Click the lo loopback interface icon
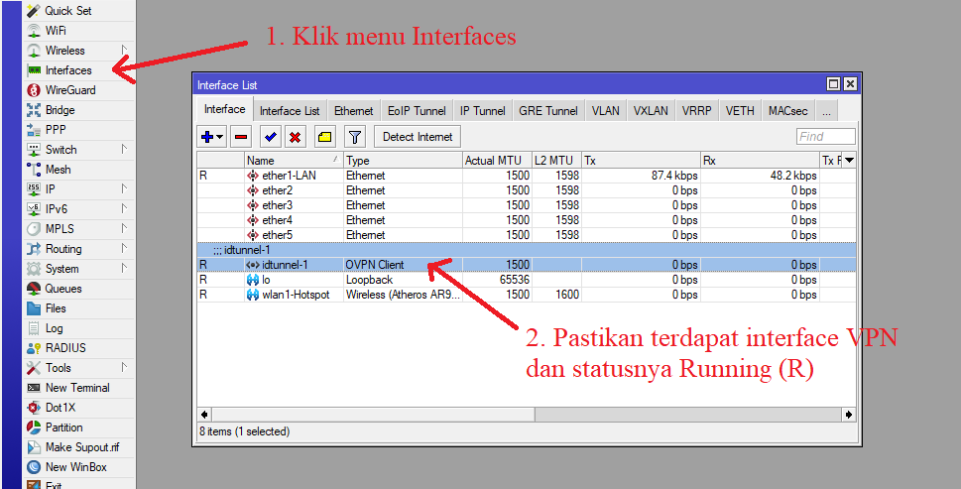961x489 pixels. click(x=253, y=280)
